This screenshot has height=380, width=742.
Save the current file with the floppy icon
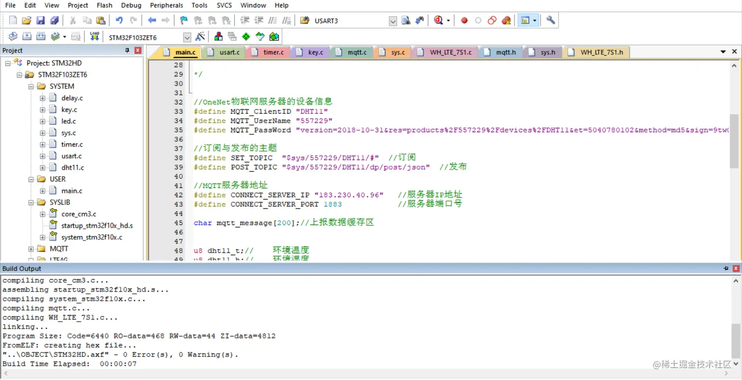coord(41,21)
